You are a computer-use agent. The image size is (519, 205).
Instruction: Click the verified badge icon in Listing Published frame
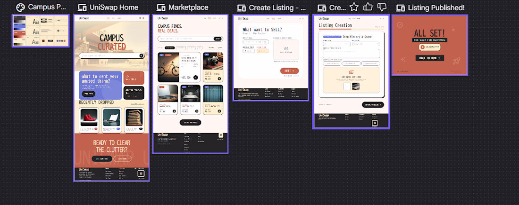click(401, 24)
